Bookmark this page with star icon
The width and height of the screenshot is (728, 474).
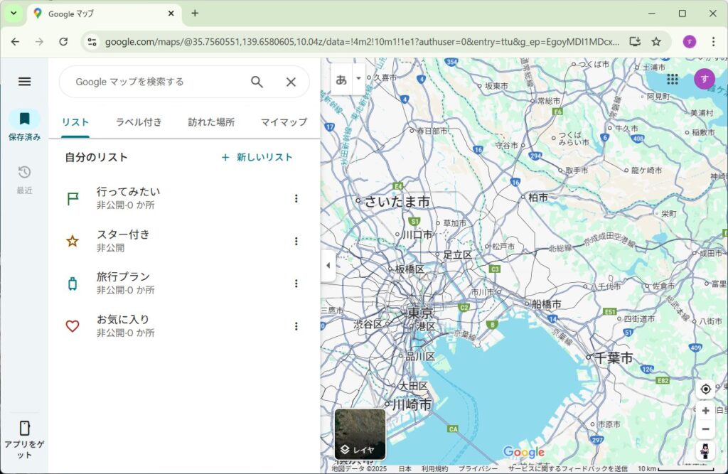(x=656, y=42)
